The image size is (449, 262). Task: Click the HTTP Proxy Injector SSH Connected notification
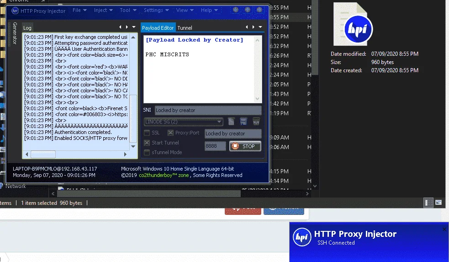369,241
